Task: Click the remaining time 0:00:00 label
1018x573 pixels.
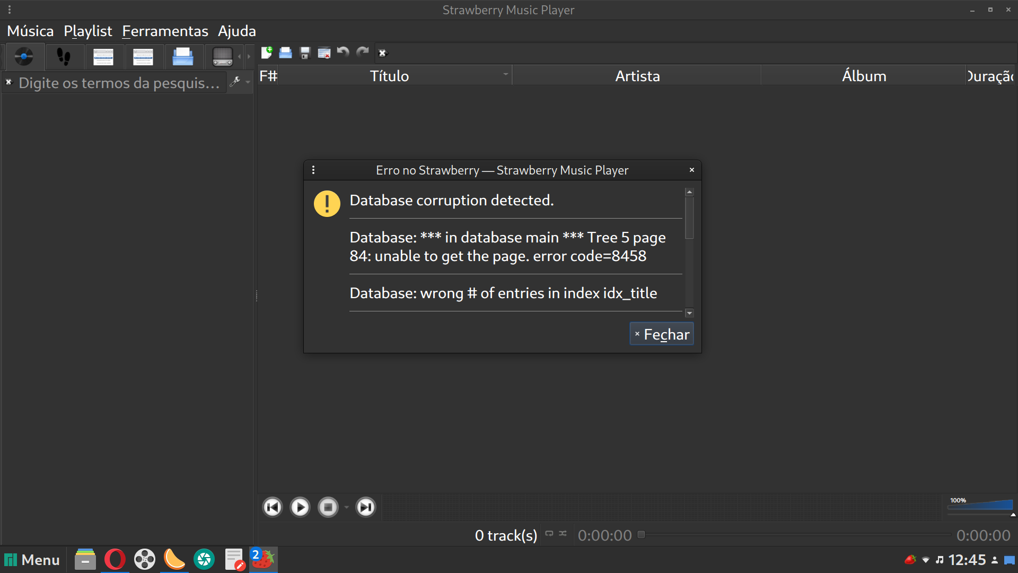Action: (983, 536)
